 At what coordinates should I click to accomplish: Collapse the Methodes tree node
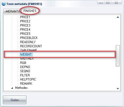click(x=12, y=88)
